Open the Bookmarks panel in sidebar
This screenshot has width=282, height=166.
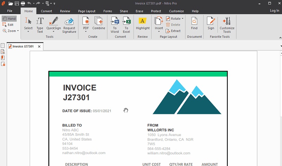3,58
